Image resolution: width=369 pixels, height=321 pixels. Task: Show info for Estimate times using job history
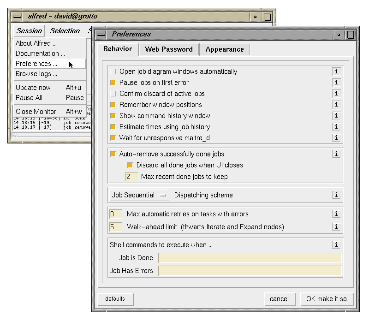point(336,127)
